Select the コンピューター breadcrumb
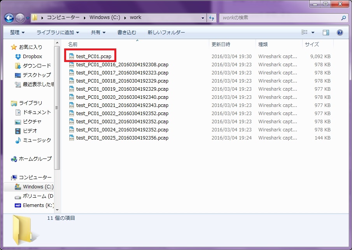 click(63, 17)
